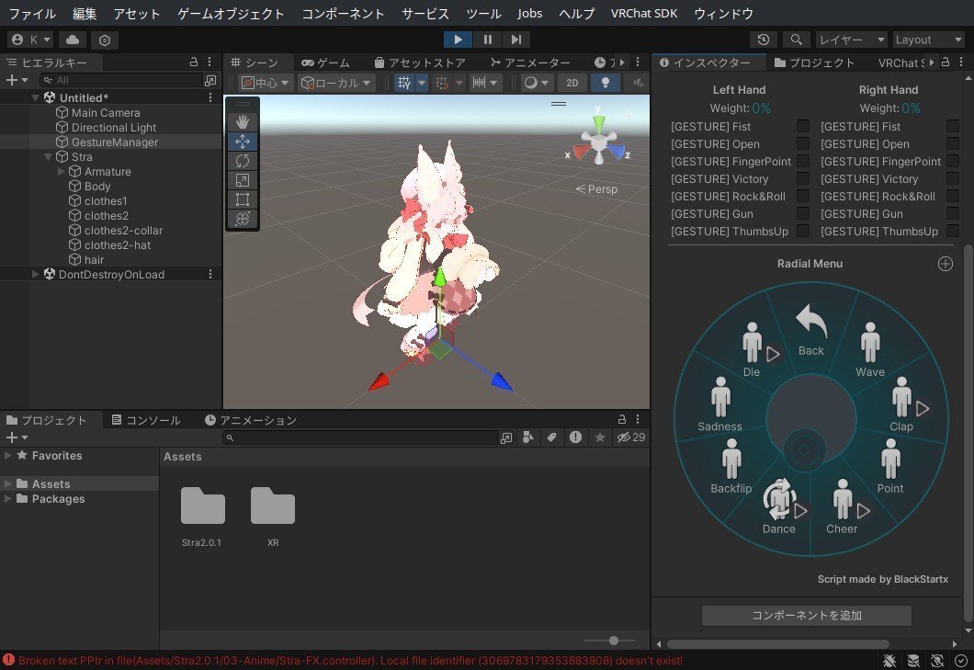Choose the Backflip emote in Radial Menu
The height and width of the screenshot is (670, 974).
click(731, 466)
